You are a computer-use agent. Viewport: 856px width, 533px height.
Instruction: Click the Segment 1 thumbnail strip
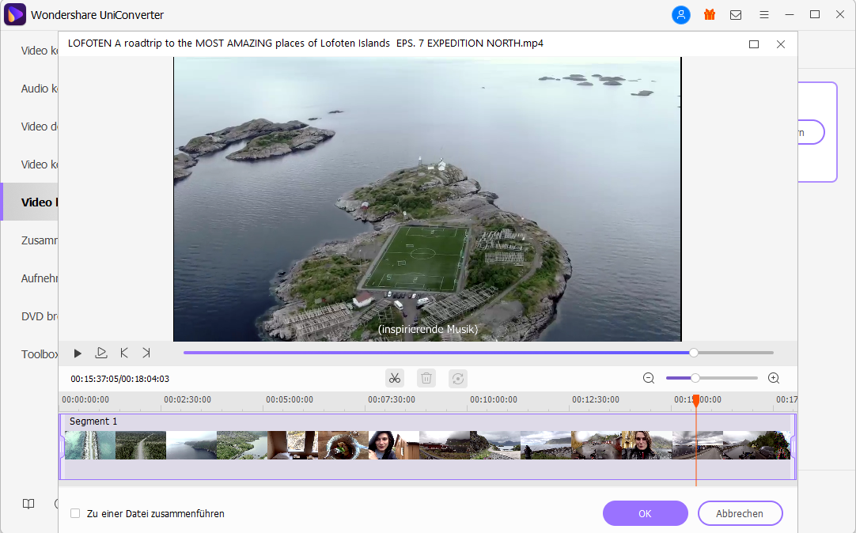point(427,445)
